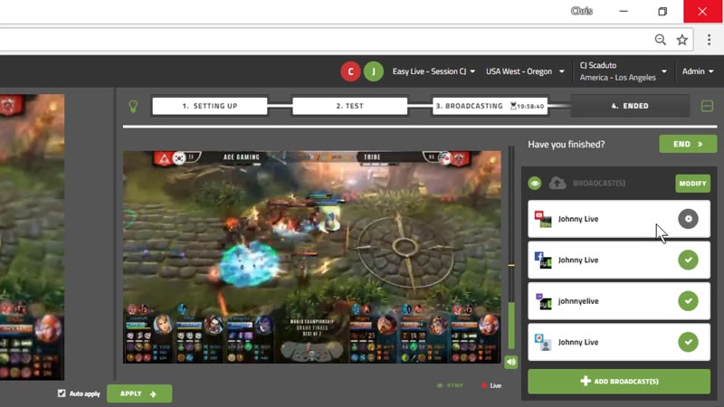Click the APPLY button
The height and width of the screenshot is (407, 724).
(139, 393)
